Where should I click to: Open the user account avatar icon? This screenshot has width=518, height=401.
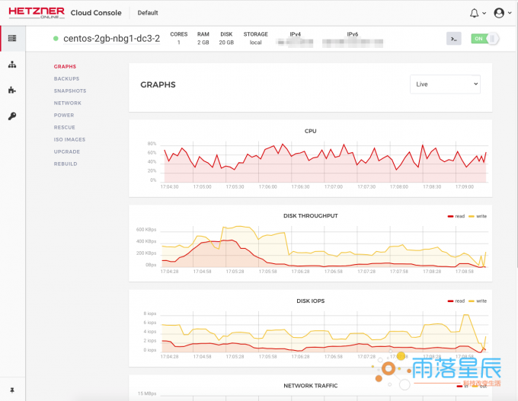[x=499, y=13]
